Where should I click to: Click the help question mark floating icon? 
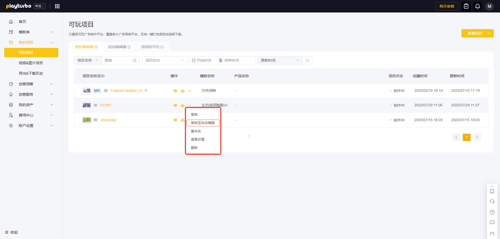pyautogui.click(x=492, y=212)
